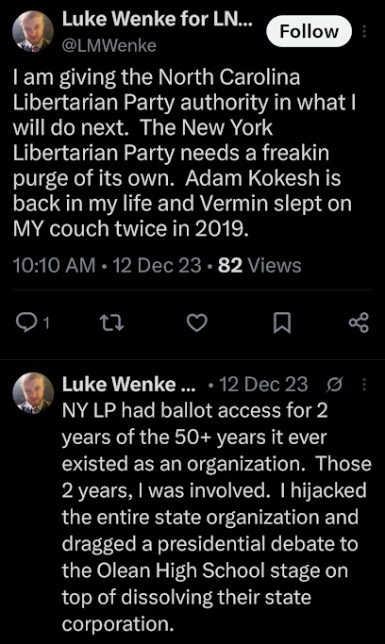Open the three-dot menu beside Follow
Image resolution: width=385 pixels, height=644 pixels.
click(x=364, y=31)
